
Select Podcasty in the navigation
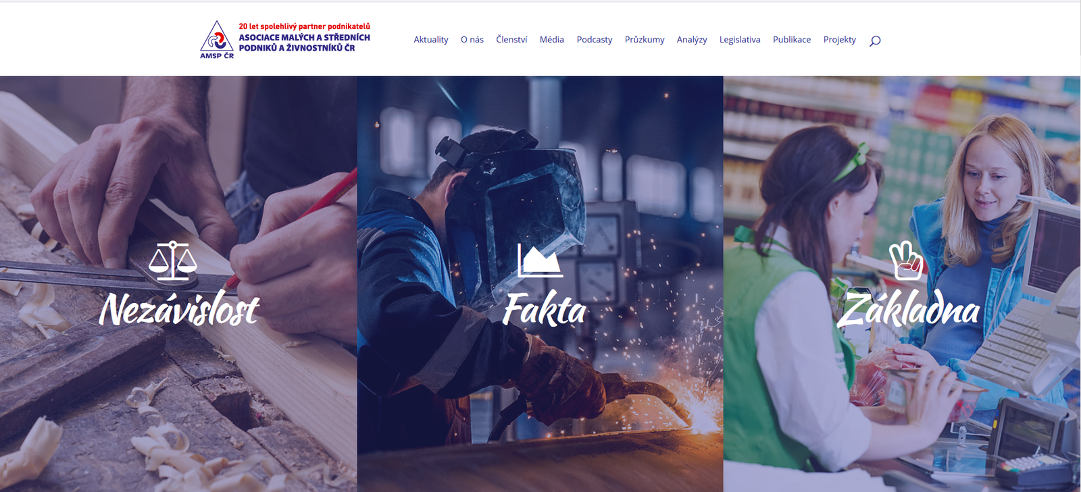(x=595, y=40)
